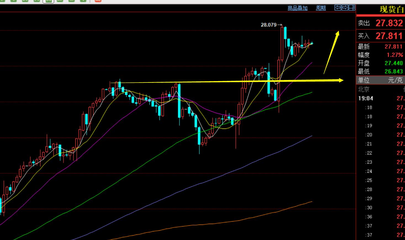Open the 商品叠加 overlay link

(x=297, y=8)
